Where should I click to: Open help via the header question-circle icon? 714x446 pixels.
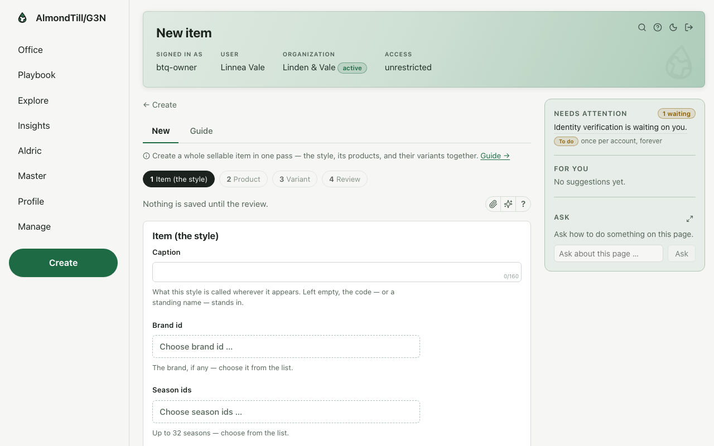coord(658,27)
